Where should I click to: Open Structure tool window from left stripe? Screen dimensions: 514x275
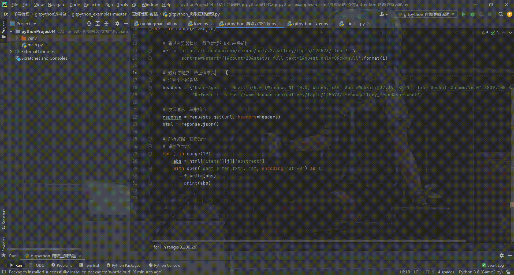4,219
